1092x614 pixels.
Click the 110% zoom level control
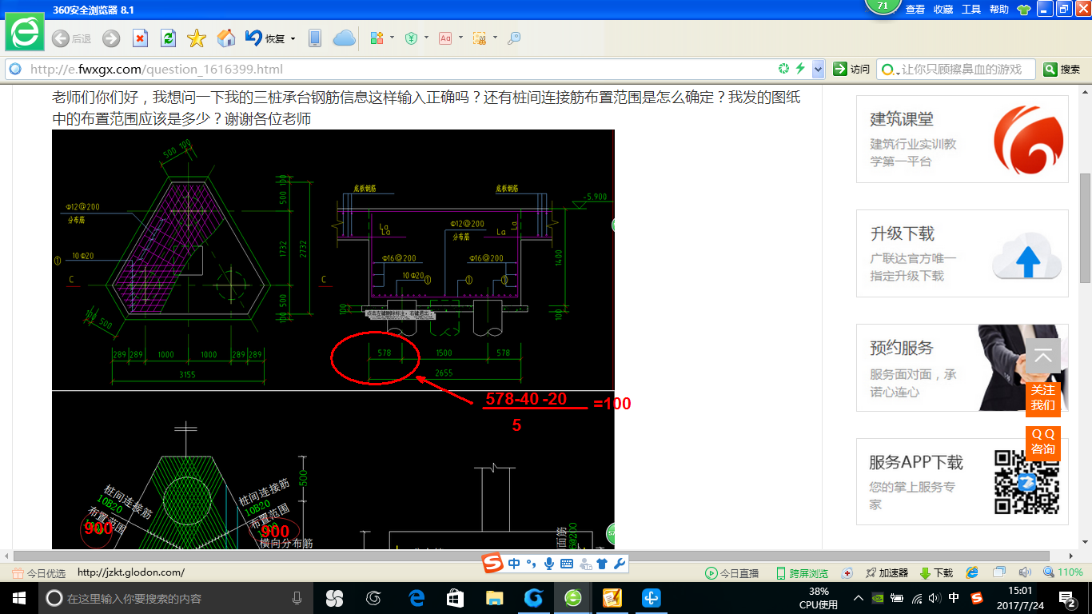pyautogui.click(x=1062, y=572)
